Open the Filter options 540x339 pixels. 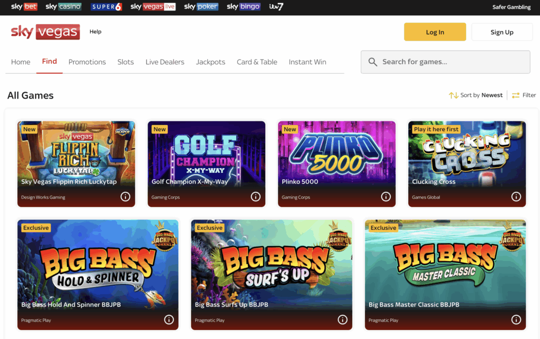point(524,95)
